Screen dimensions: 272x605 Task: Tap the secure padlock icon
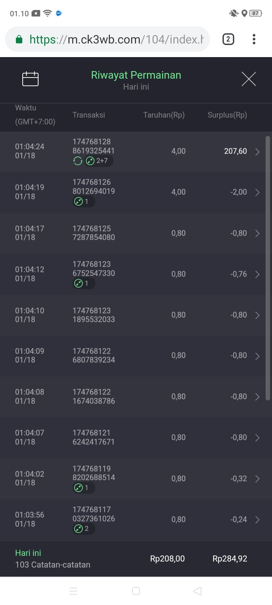(19, 39)
